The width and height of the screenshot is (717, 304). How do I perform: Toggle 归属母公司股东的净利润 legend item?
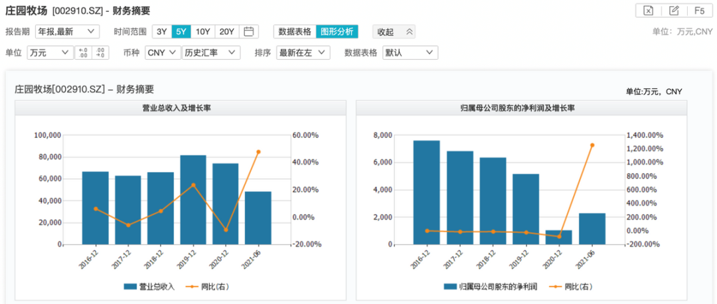click(491, 287)
